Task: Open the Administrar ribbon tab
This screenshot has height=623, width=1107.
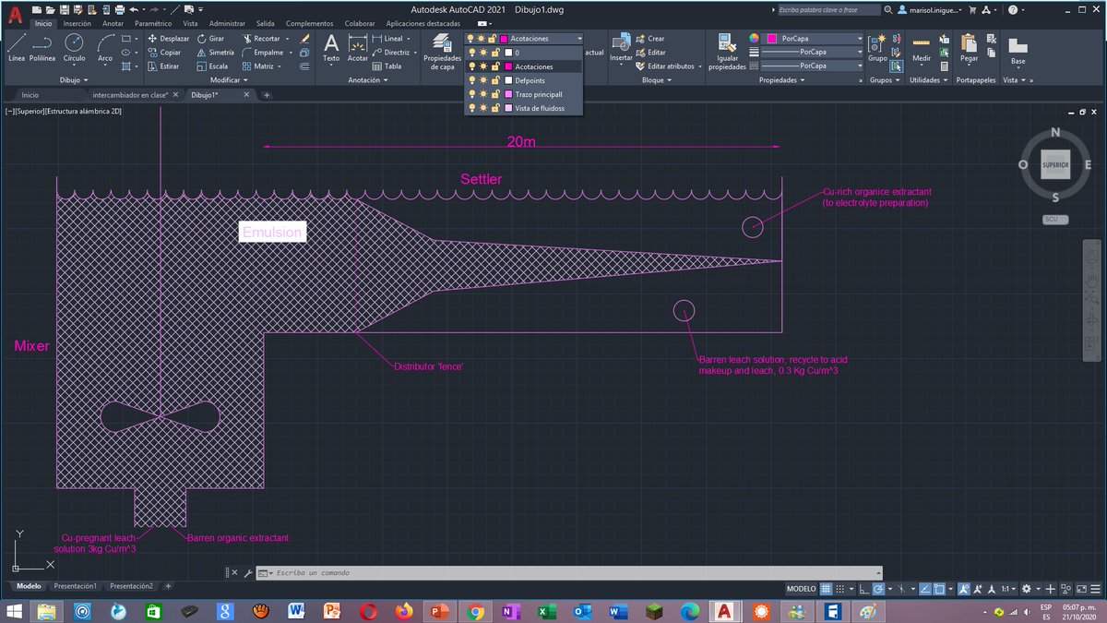Action: pos(227,23)
